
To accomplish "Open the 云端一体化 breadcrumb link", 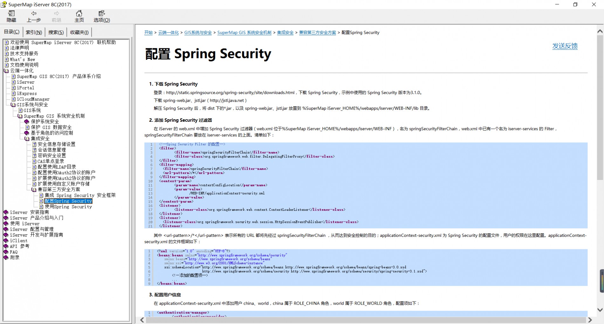I will tap(168, 32).
